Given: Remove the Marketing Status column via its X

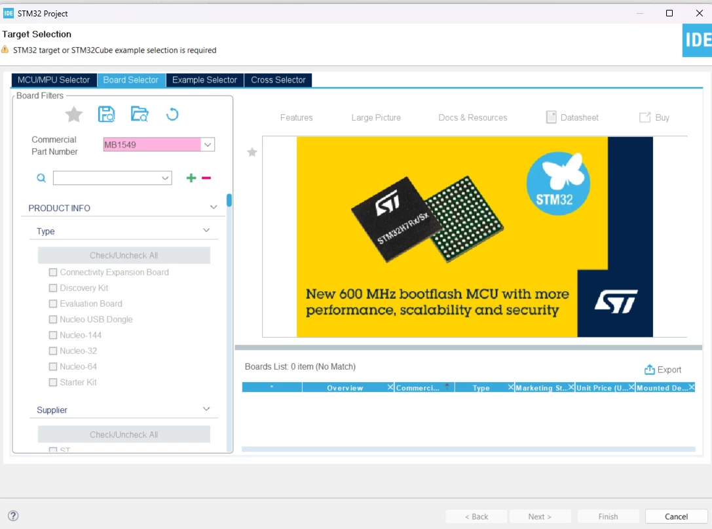Looking at the screenshot, I should [x=571, y=387].
